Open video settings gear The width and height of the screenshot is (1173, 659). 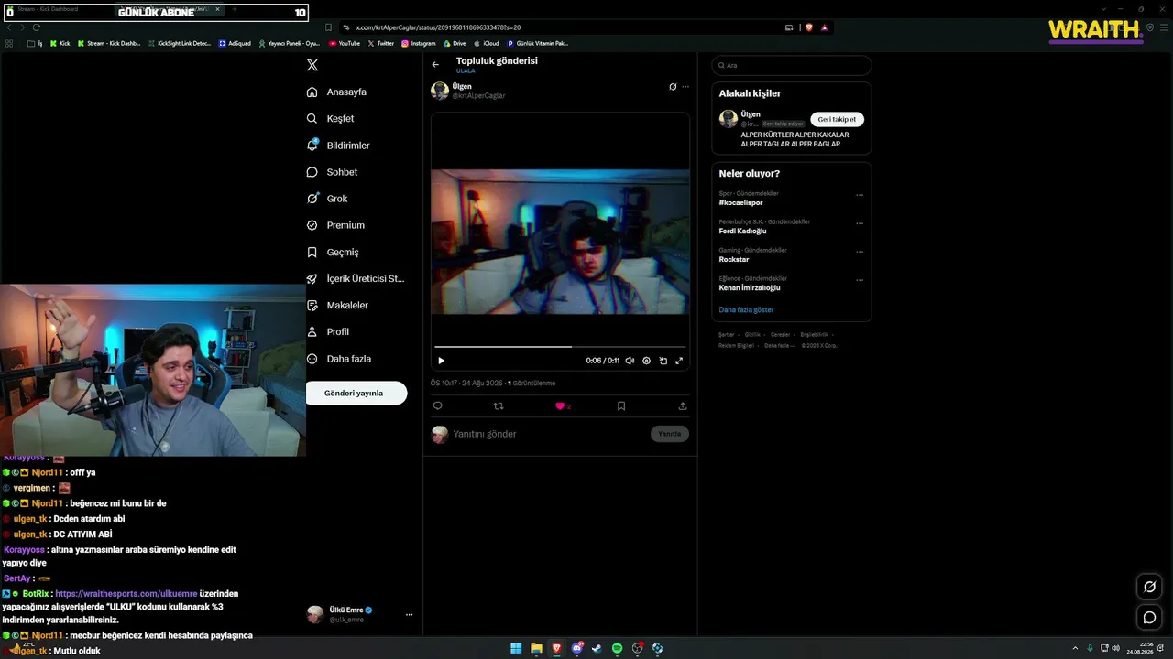pos(646,361)
